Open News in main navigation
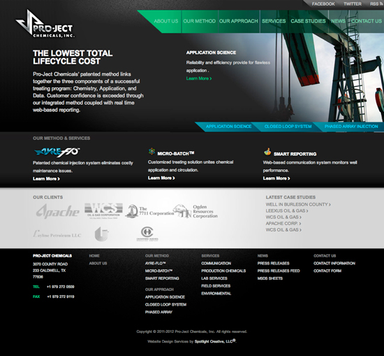The image size is (384, 356). [x=338, y=21]
